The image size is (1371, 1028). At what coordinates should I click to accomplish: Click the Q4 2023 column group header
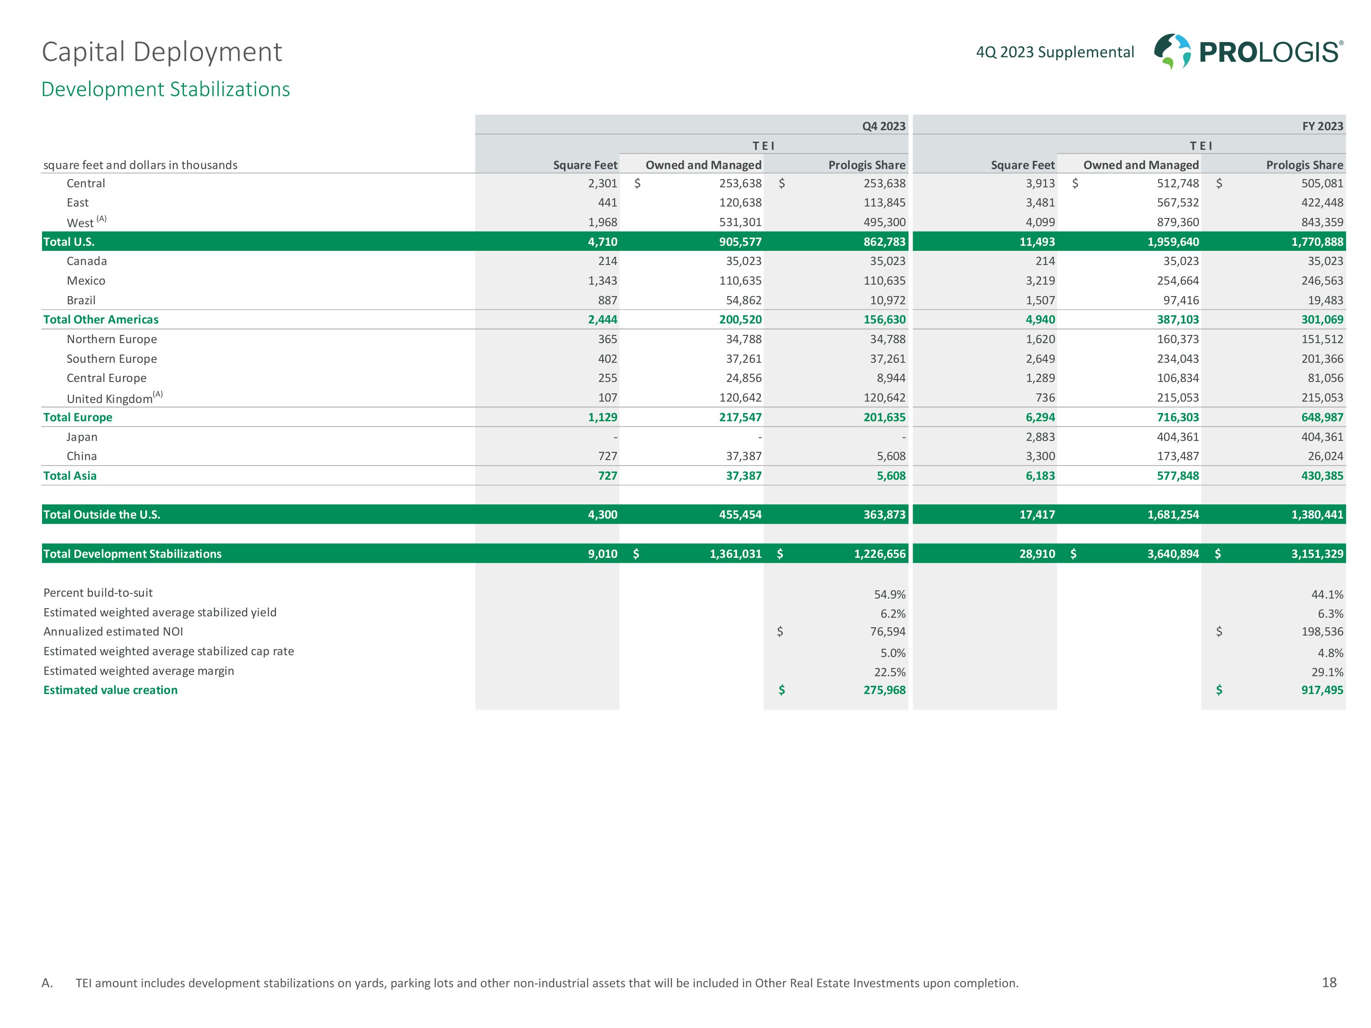click(x=883, y=127)
